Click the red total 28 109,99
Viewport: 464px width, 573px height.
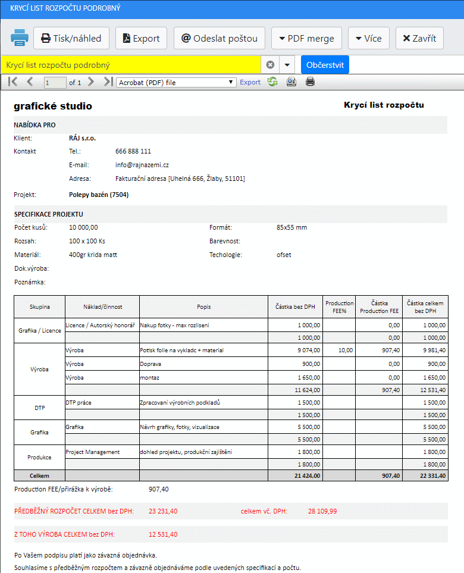[x=322, y=511]
